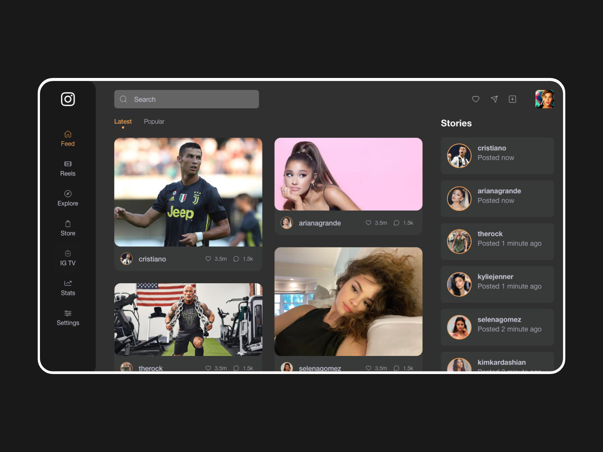Like cristiano's post using the heart icon
The width and height of the screenshot is (603, 452).
pos(208,259)
